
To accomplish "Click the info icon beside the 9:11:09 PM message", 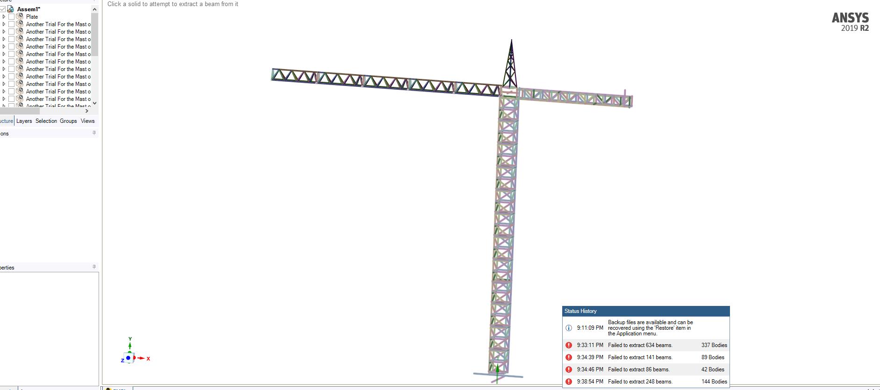I will [x=569, y=328].
